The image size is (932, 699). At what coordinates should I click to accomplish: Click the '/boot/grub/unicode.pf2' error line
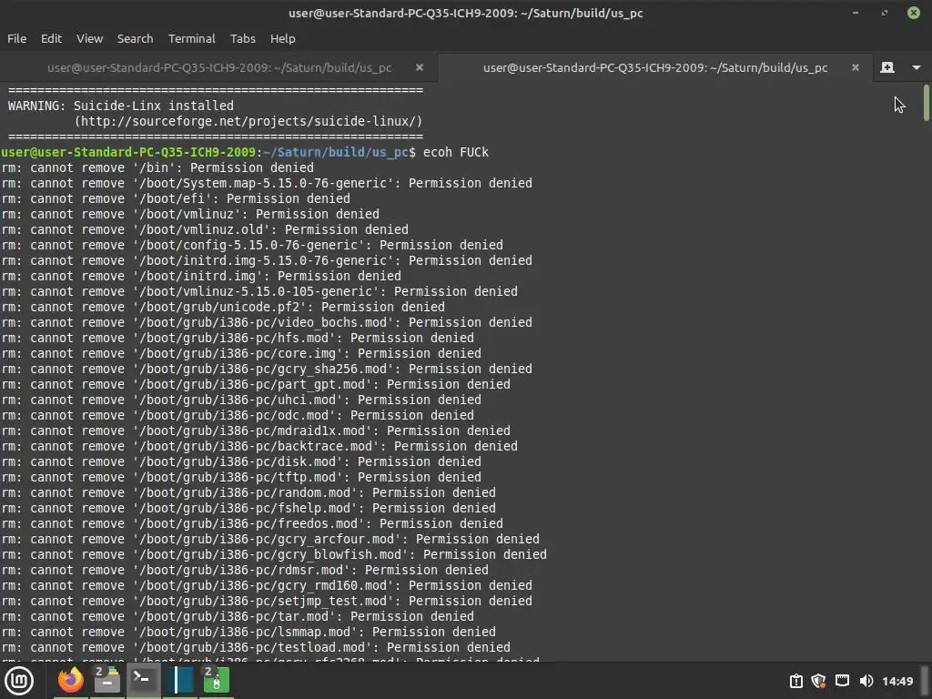[x=223, y=307]
